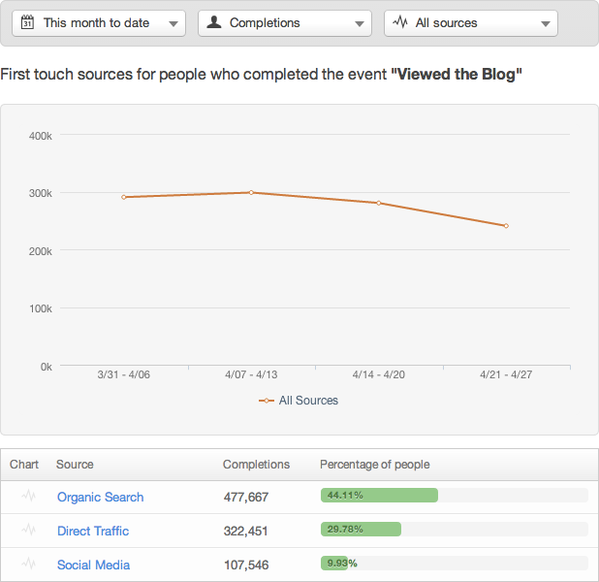Click the person icon beside Completions
599x582 pixels.
tap(214, 22)
